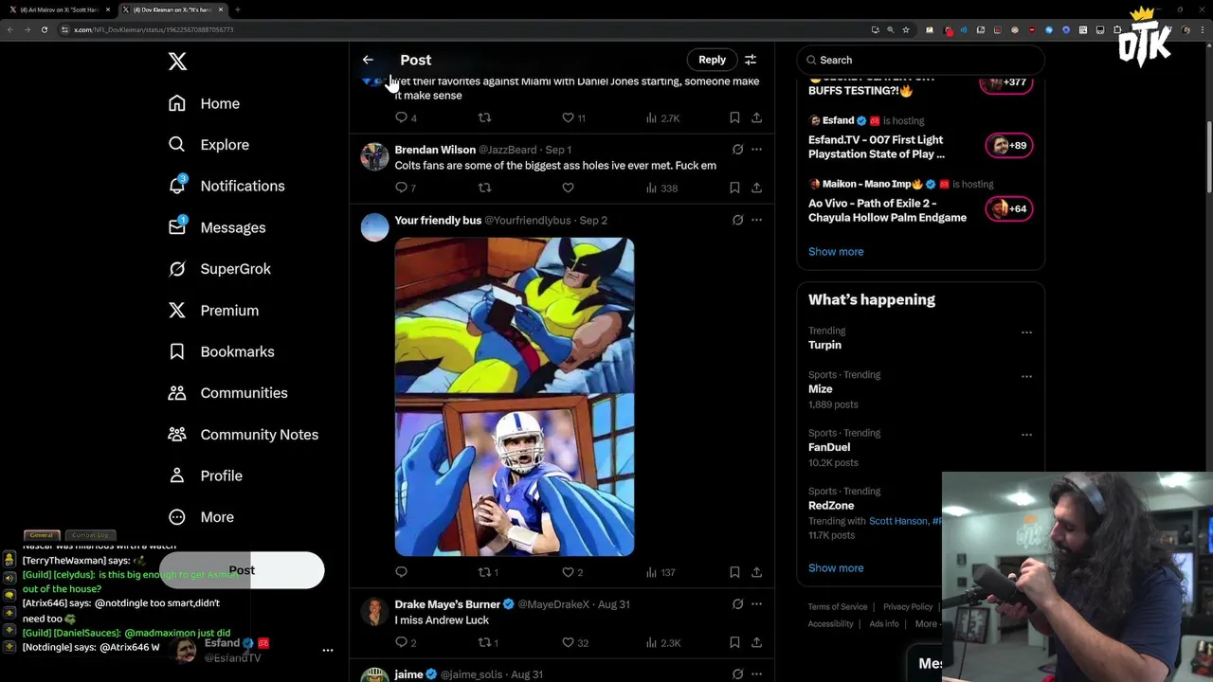The image size is (1213, 682).
Task: Click the Post compose button
Action: [242, 570]
